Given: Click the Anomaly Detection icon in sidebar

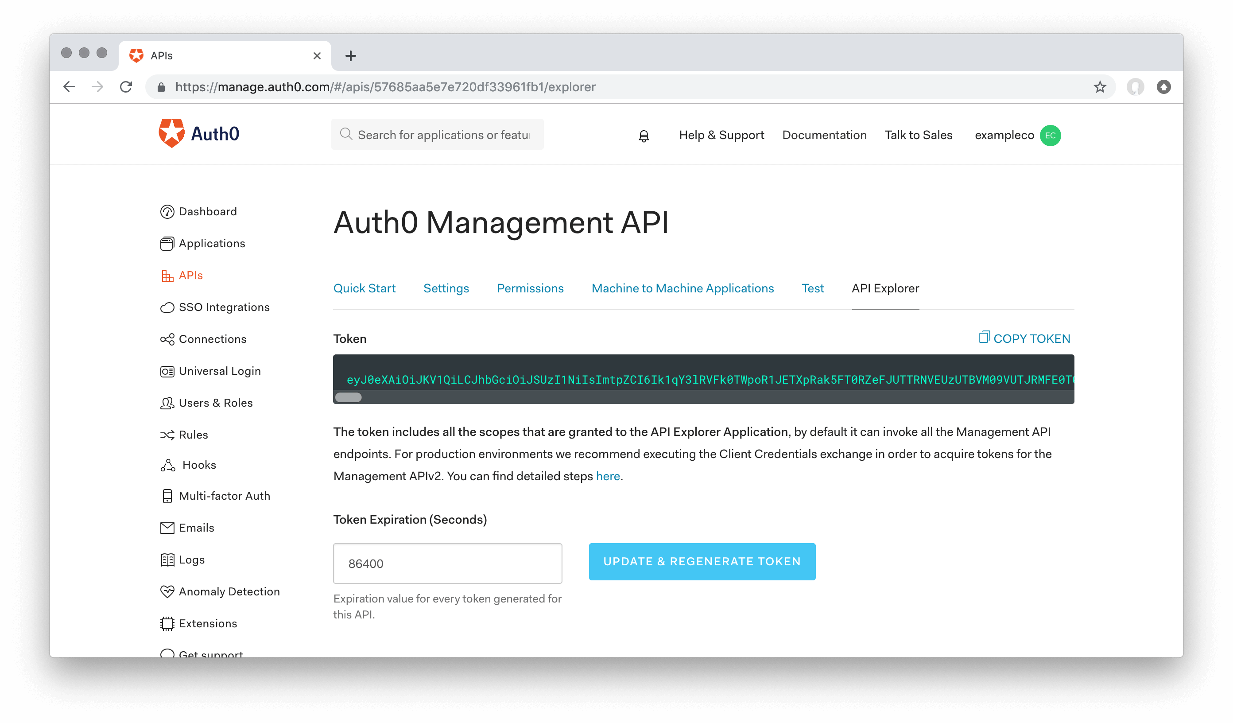Looking at the screenshot, I should pyautogui.click(x=166, y=591).
